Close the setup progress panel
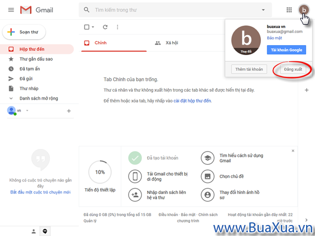The width and height of the screenshot is (315, 236). point(293,151)
